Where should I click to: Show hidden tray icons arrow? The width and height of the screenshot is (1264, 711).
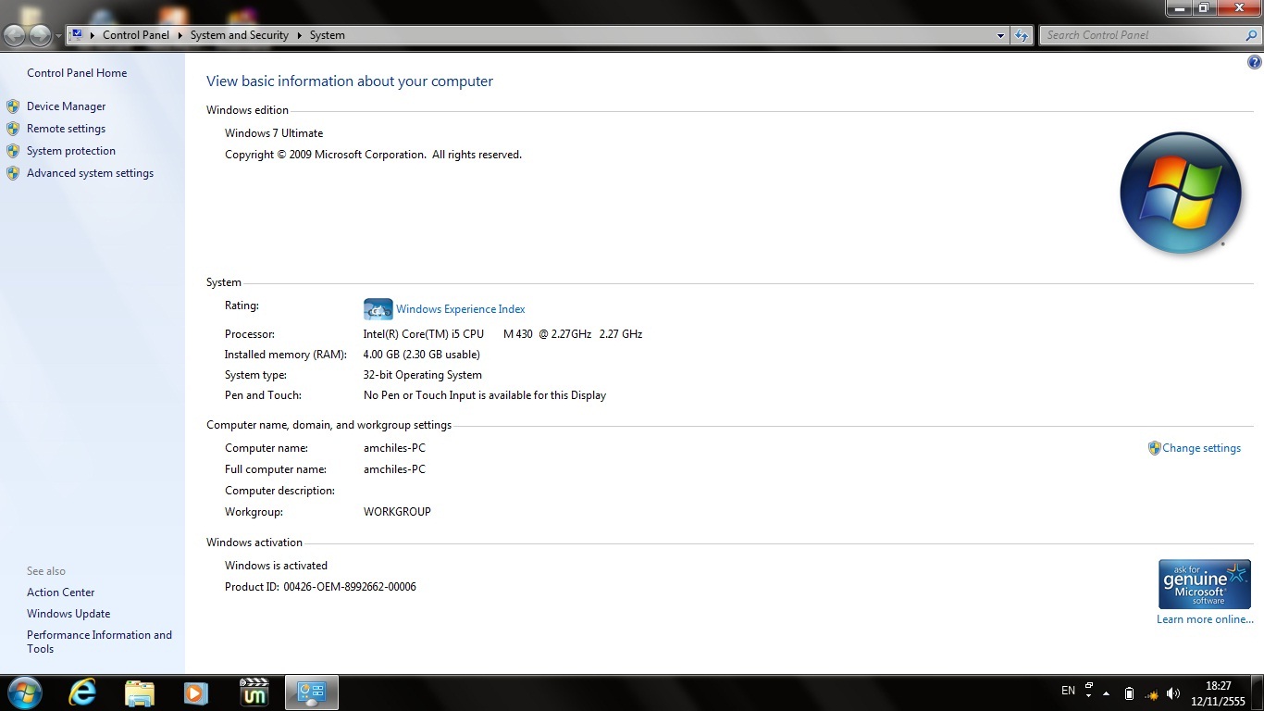[x=1106, y=693]
